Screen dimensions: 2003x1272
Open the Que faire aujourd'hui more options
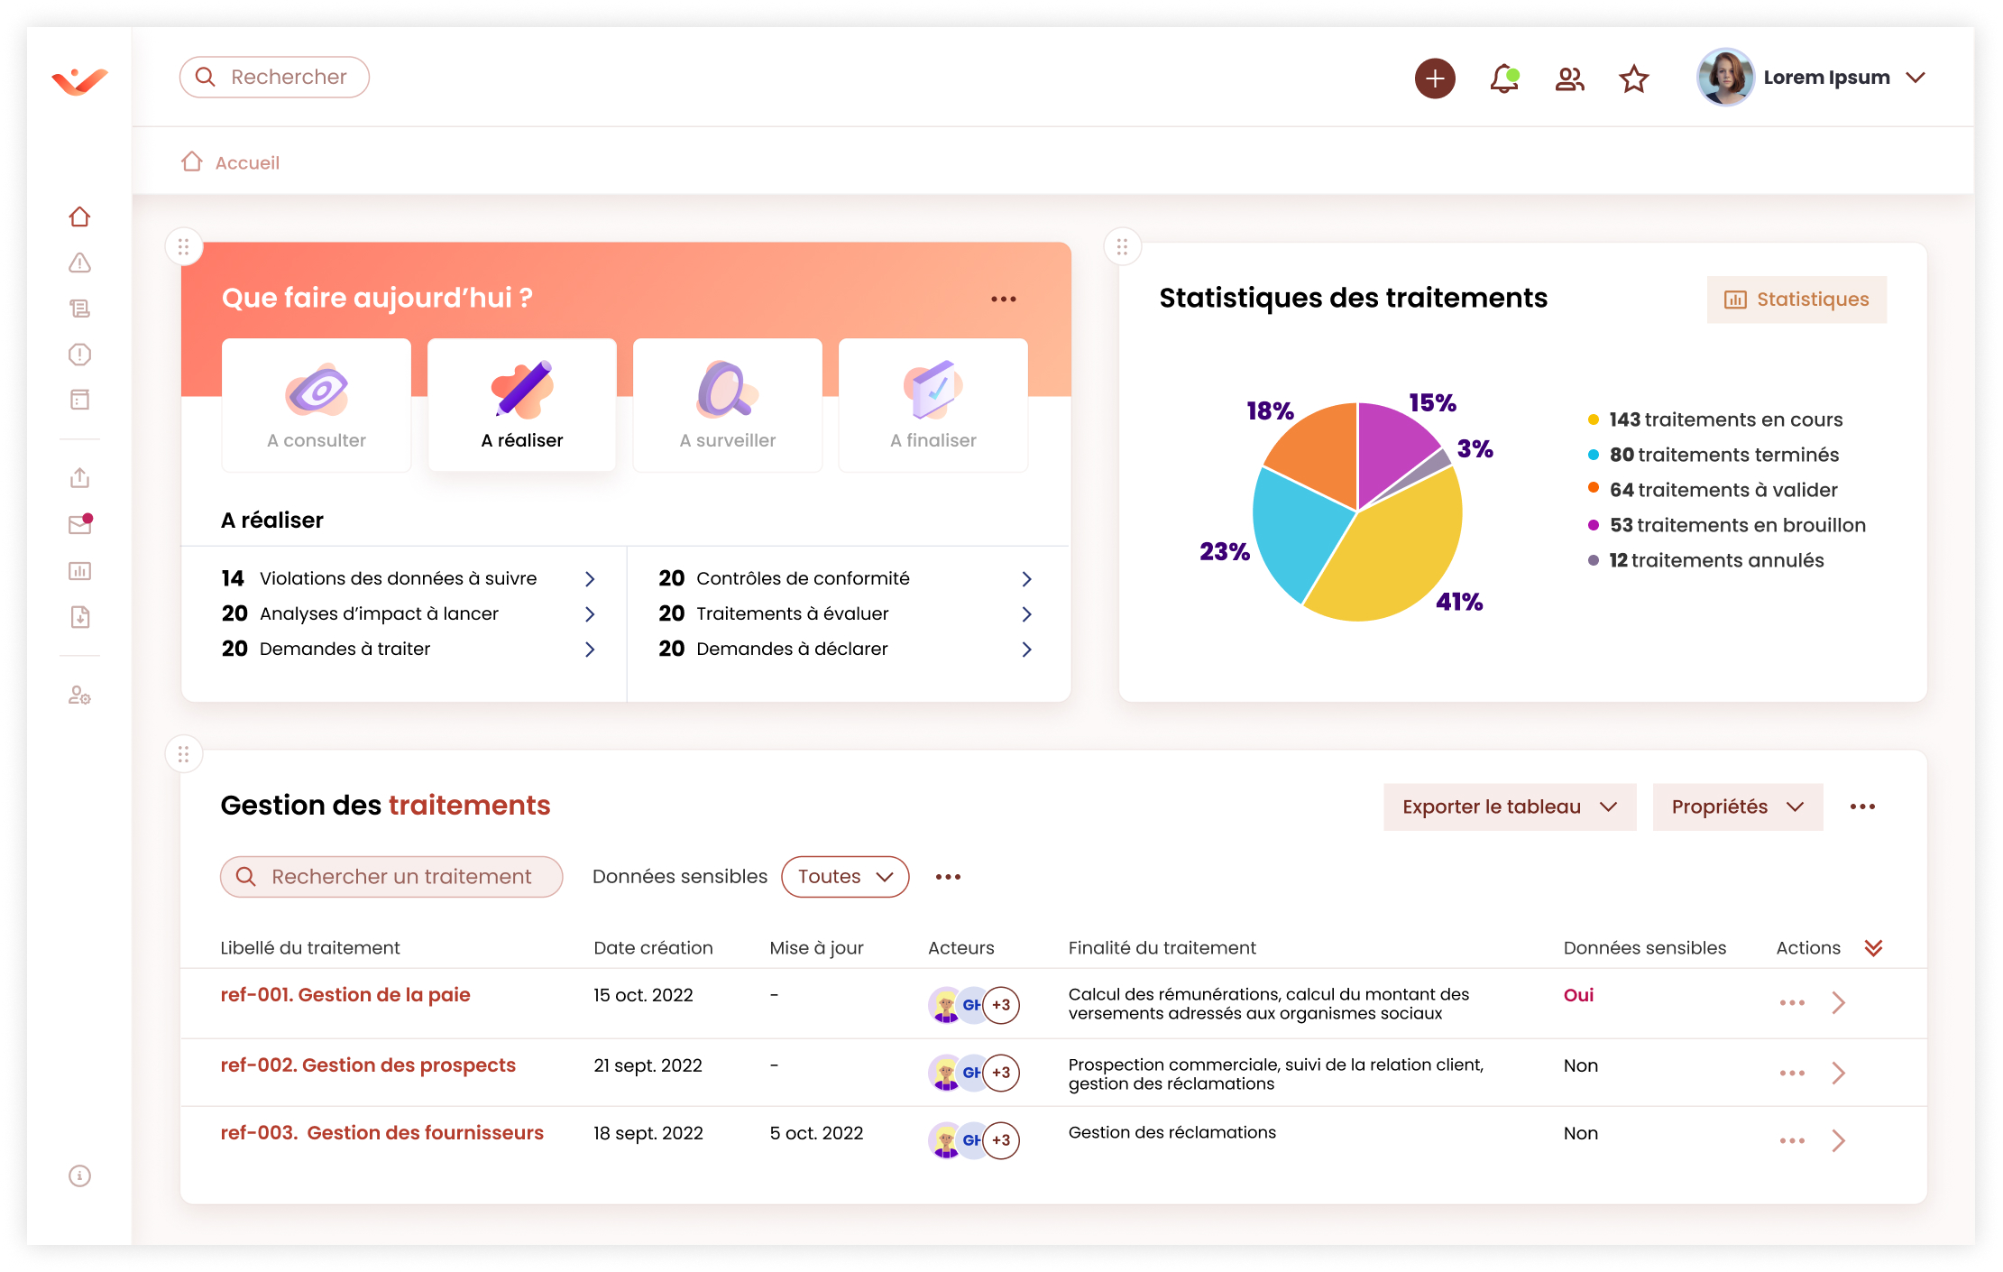(x=1003, y=299)
